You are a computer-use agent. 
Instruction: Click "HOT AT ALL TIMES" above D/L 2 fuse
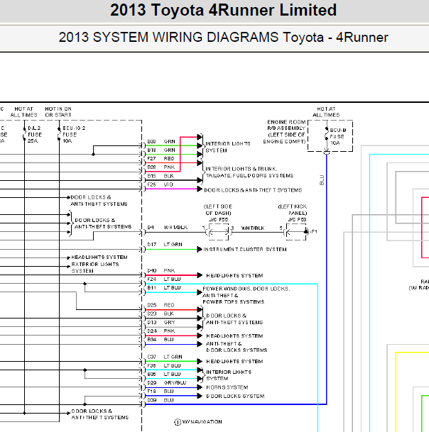pos(23,112)
